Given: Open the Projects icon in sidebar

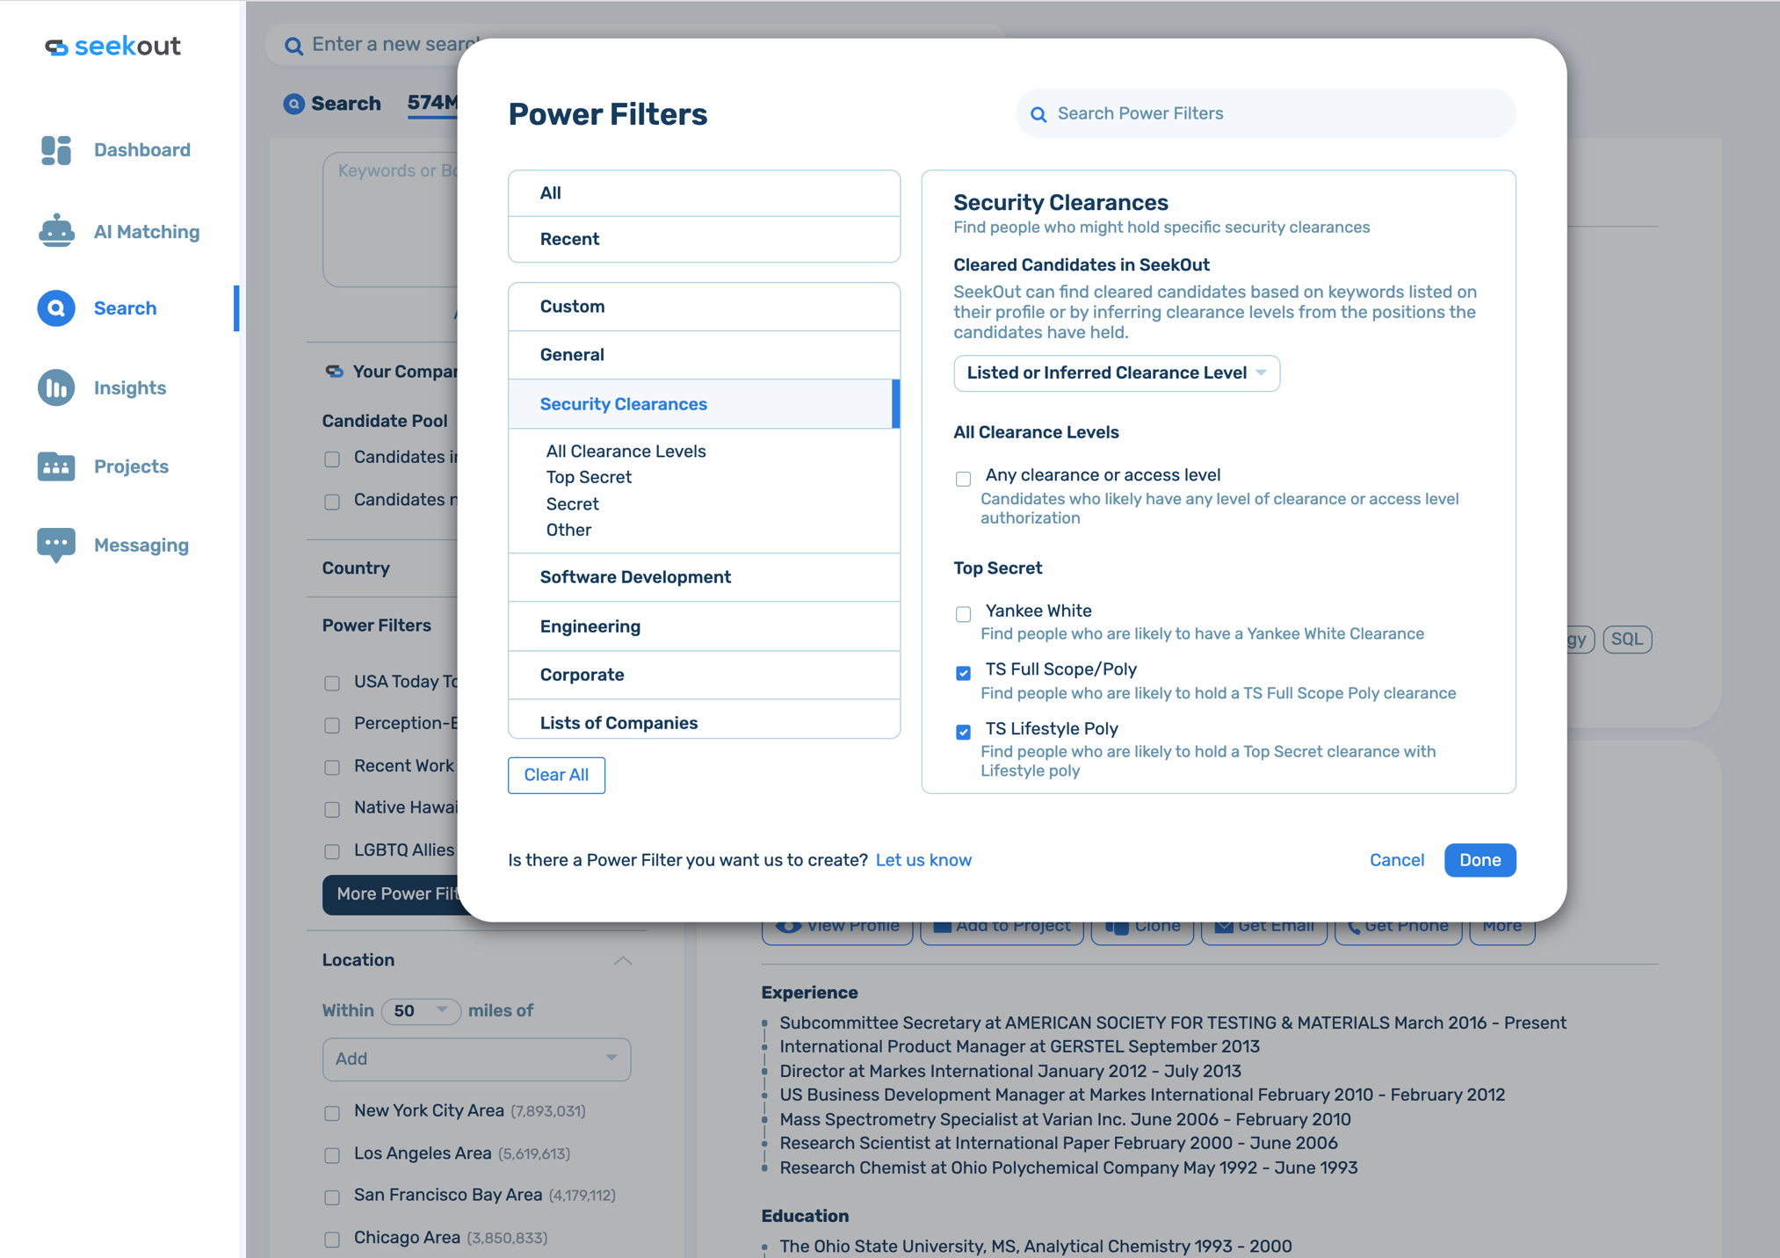Looking at the screenshot, I should point(56,466).
